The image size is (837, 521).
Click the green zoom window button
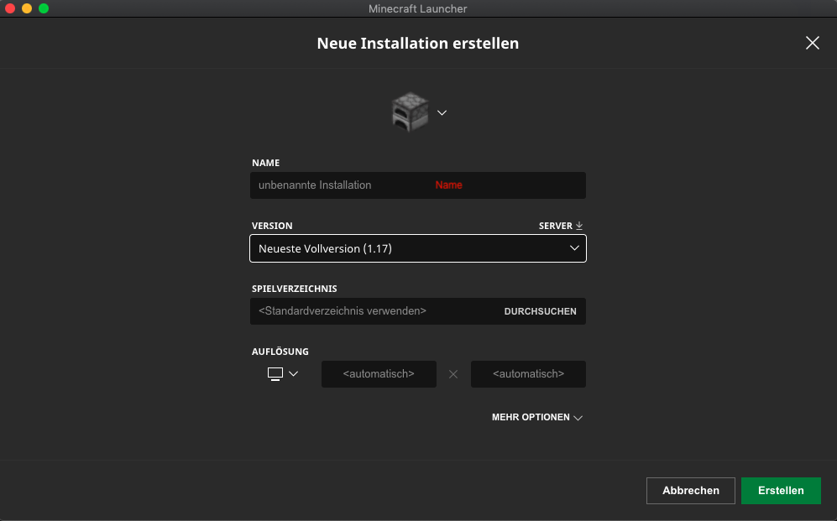(x=44, y=8)
